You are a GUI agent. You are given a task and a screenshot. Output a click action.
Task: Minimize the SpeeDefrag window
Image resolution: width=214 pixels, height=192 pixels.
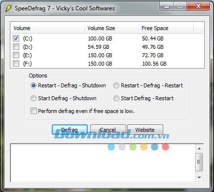pos(167,6)
